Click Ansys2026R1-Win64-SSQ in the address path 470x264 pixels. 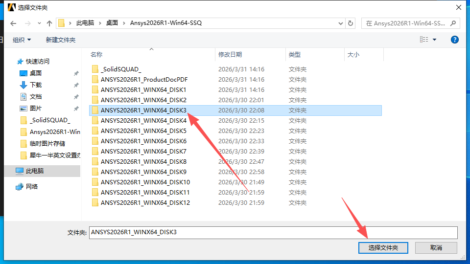(166, 23)
